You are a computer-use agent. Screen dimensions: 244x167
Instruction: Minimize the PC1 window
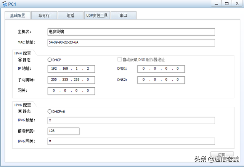point(216,3)
